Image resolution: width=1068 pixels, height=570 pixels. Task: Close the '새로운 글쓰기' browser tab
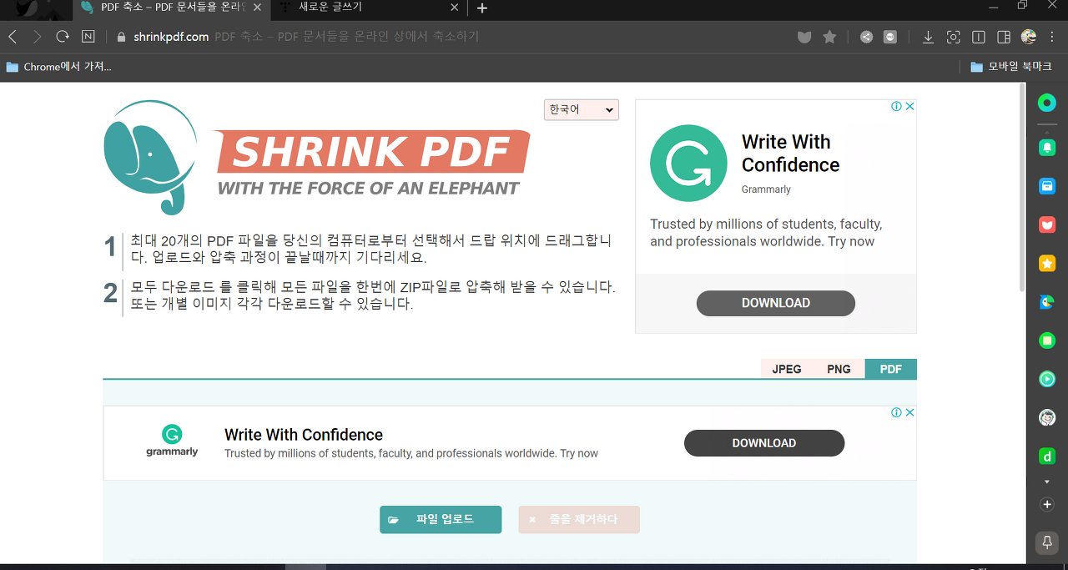coord(454,8)
